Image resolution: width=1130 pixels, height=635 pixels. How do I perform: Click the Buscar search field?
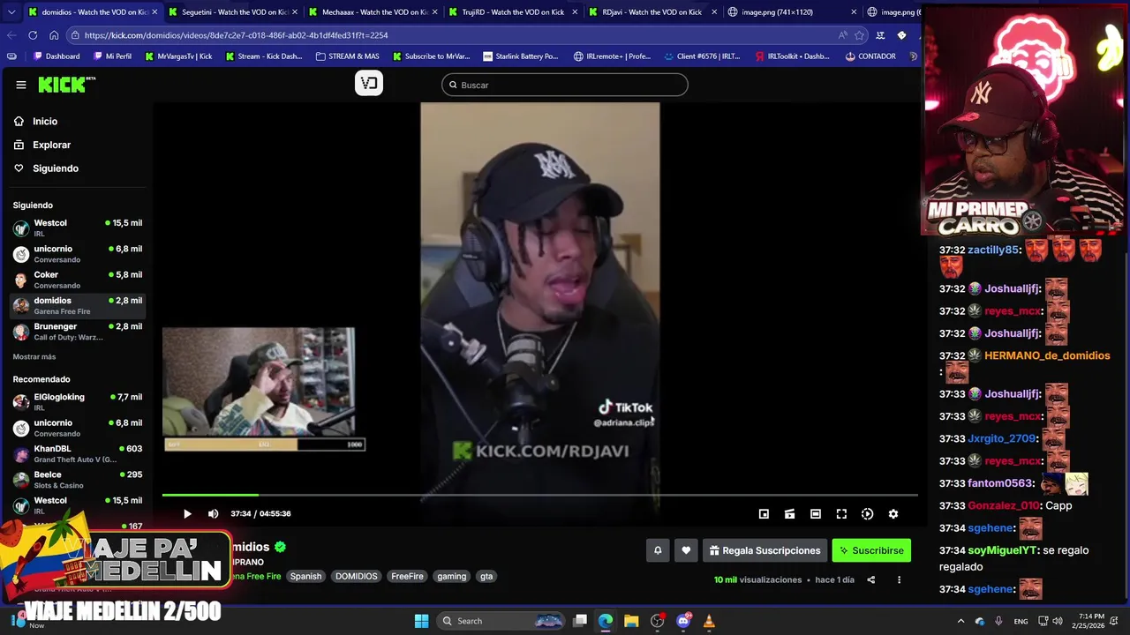coord(565,85)
